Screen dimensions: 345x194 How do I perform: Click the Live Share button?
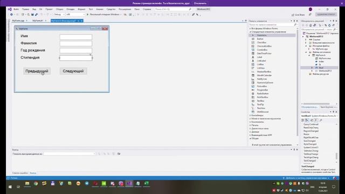pyautogui.click(x=298, y=15)
